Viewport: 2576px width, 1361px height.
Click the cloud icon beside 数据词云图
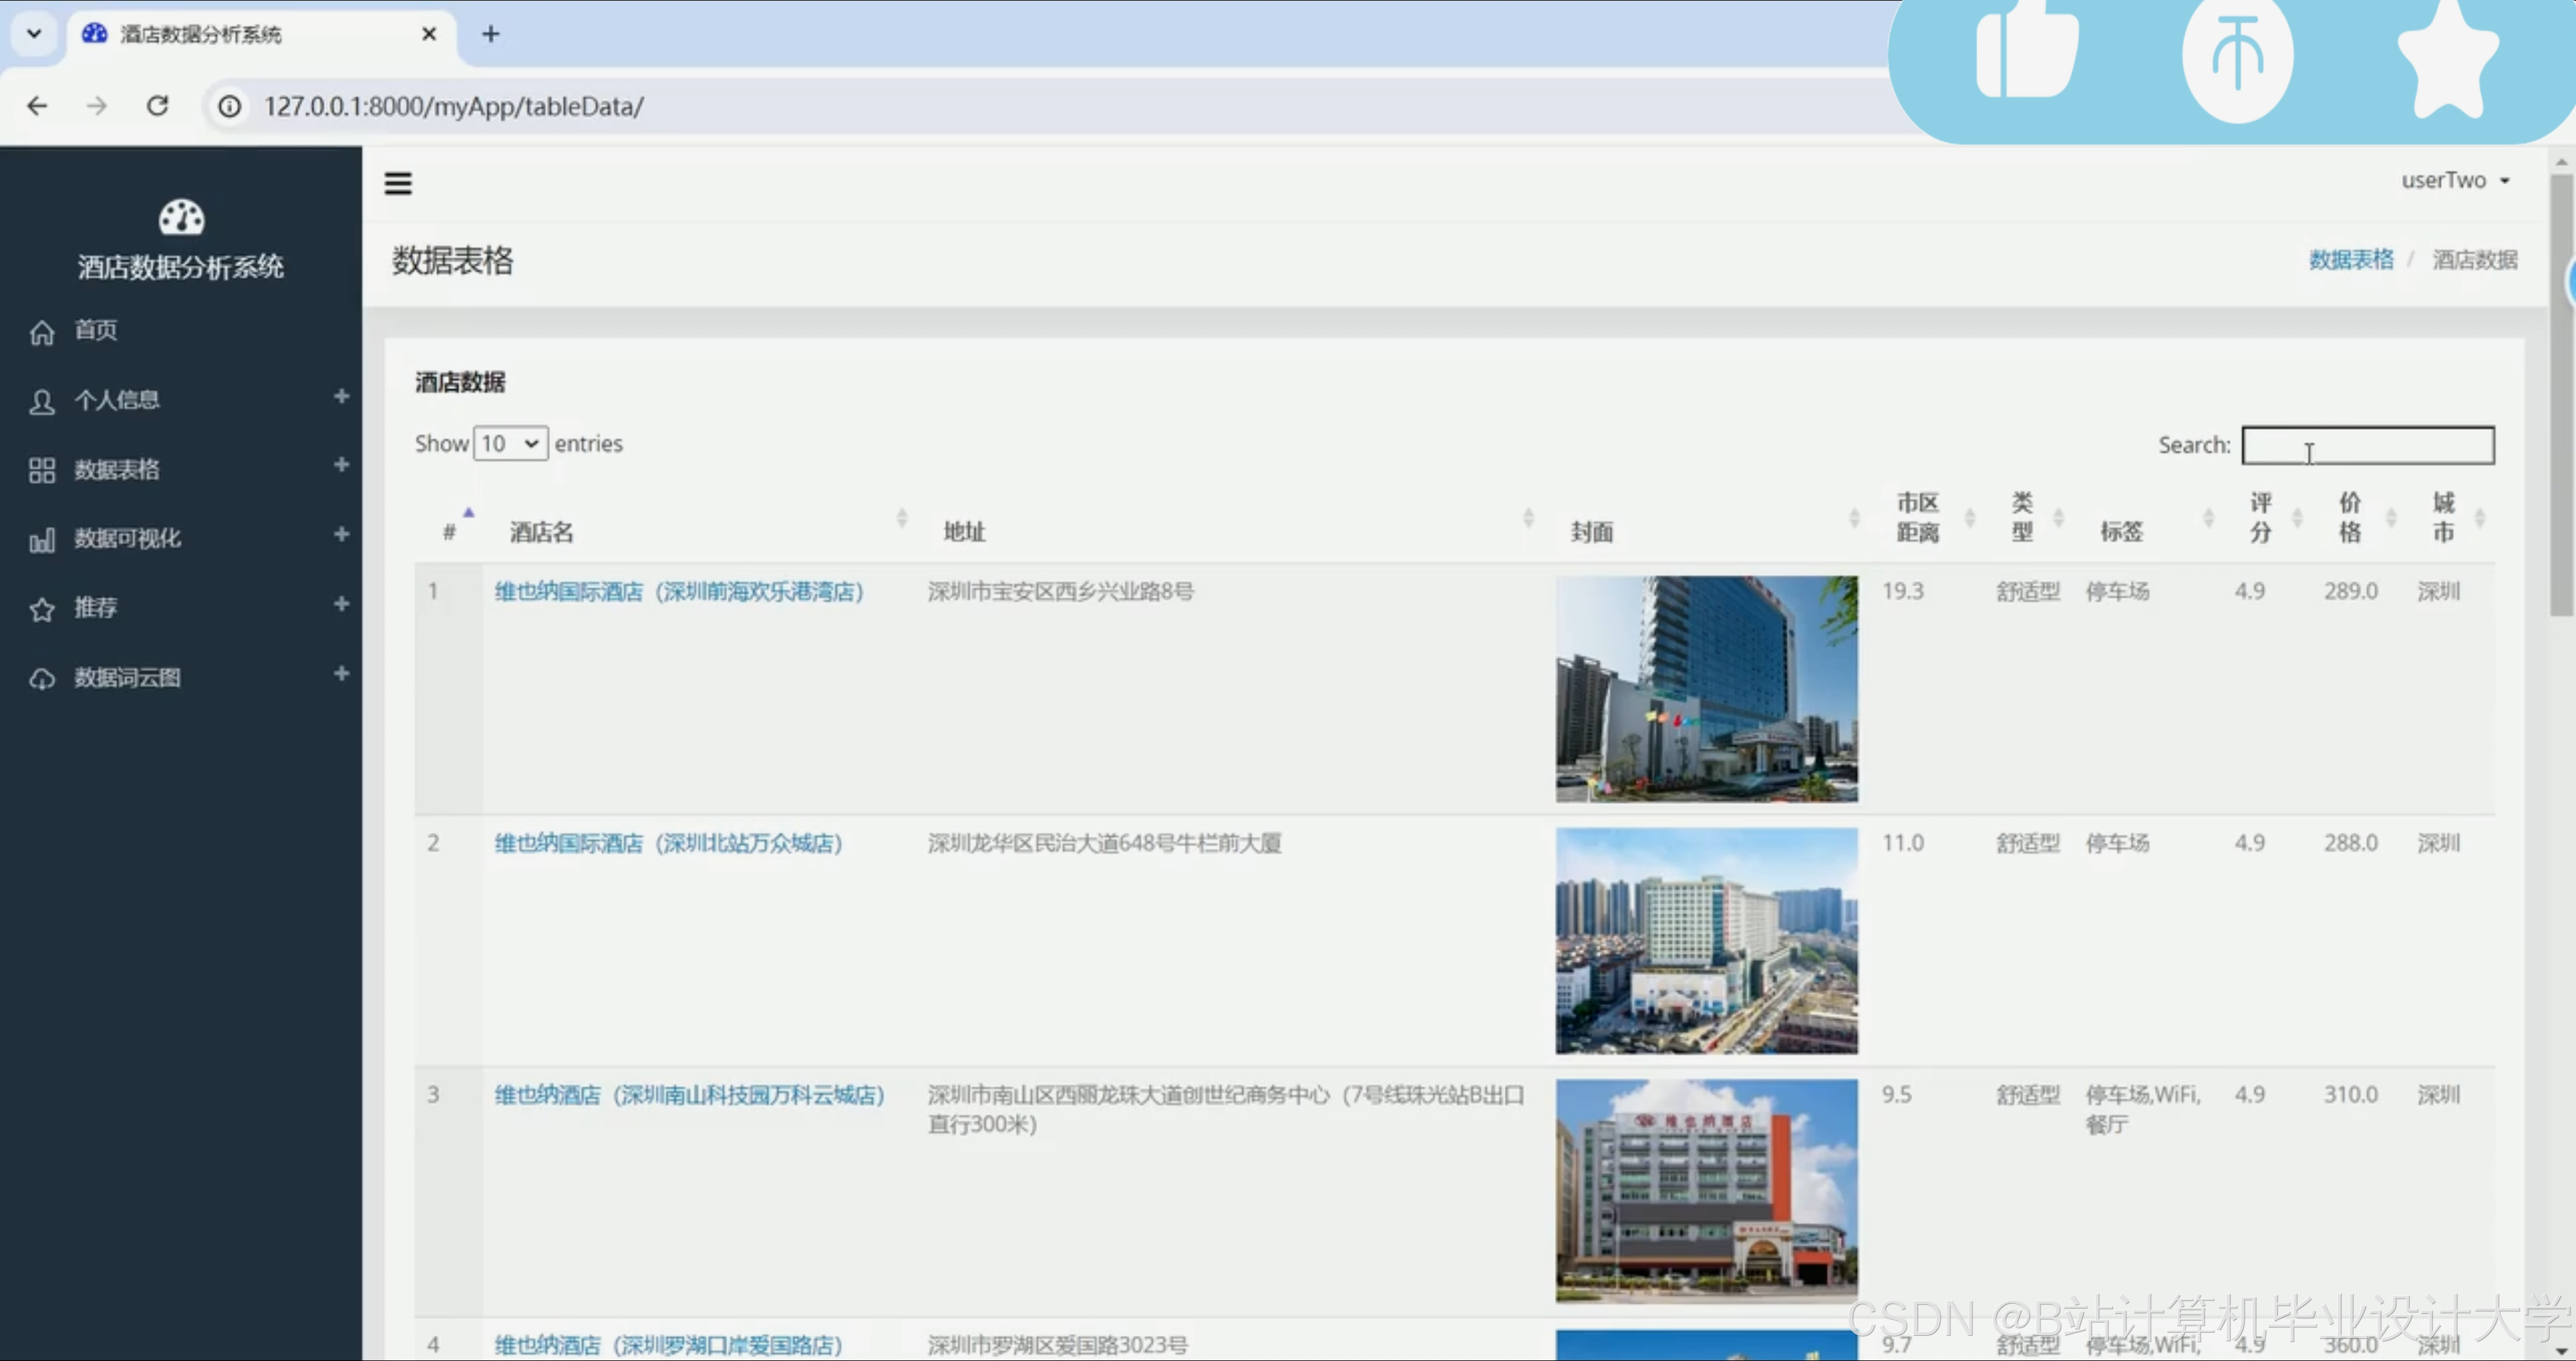click(42, 679)
